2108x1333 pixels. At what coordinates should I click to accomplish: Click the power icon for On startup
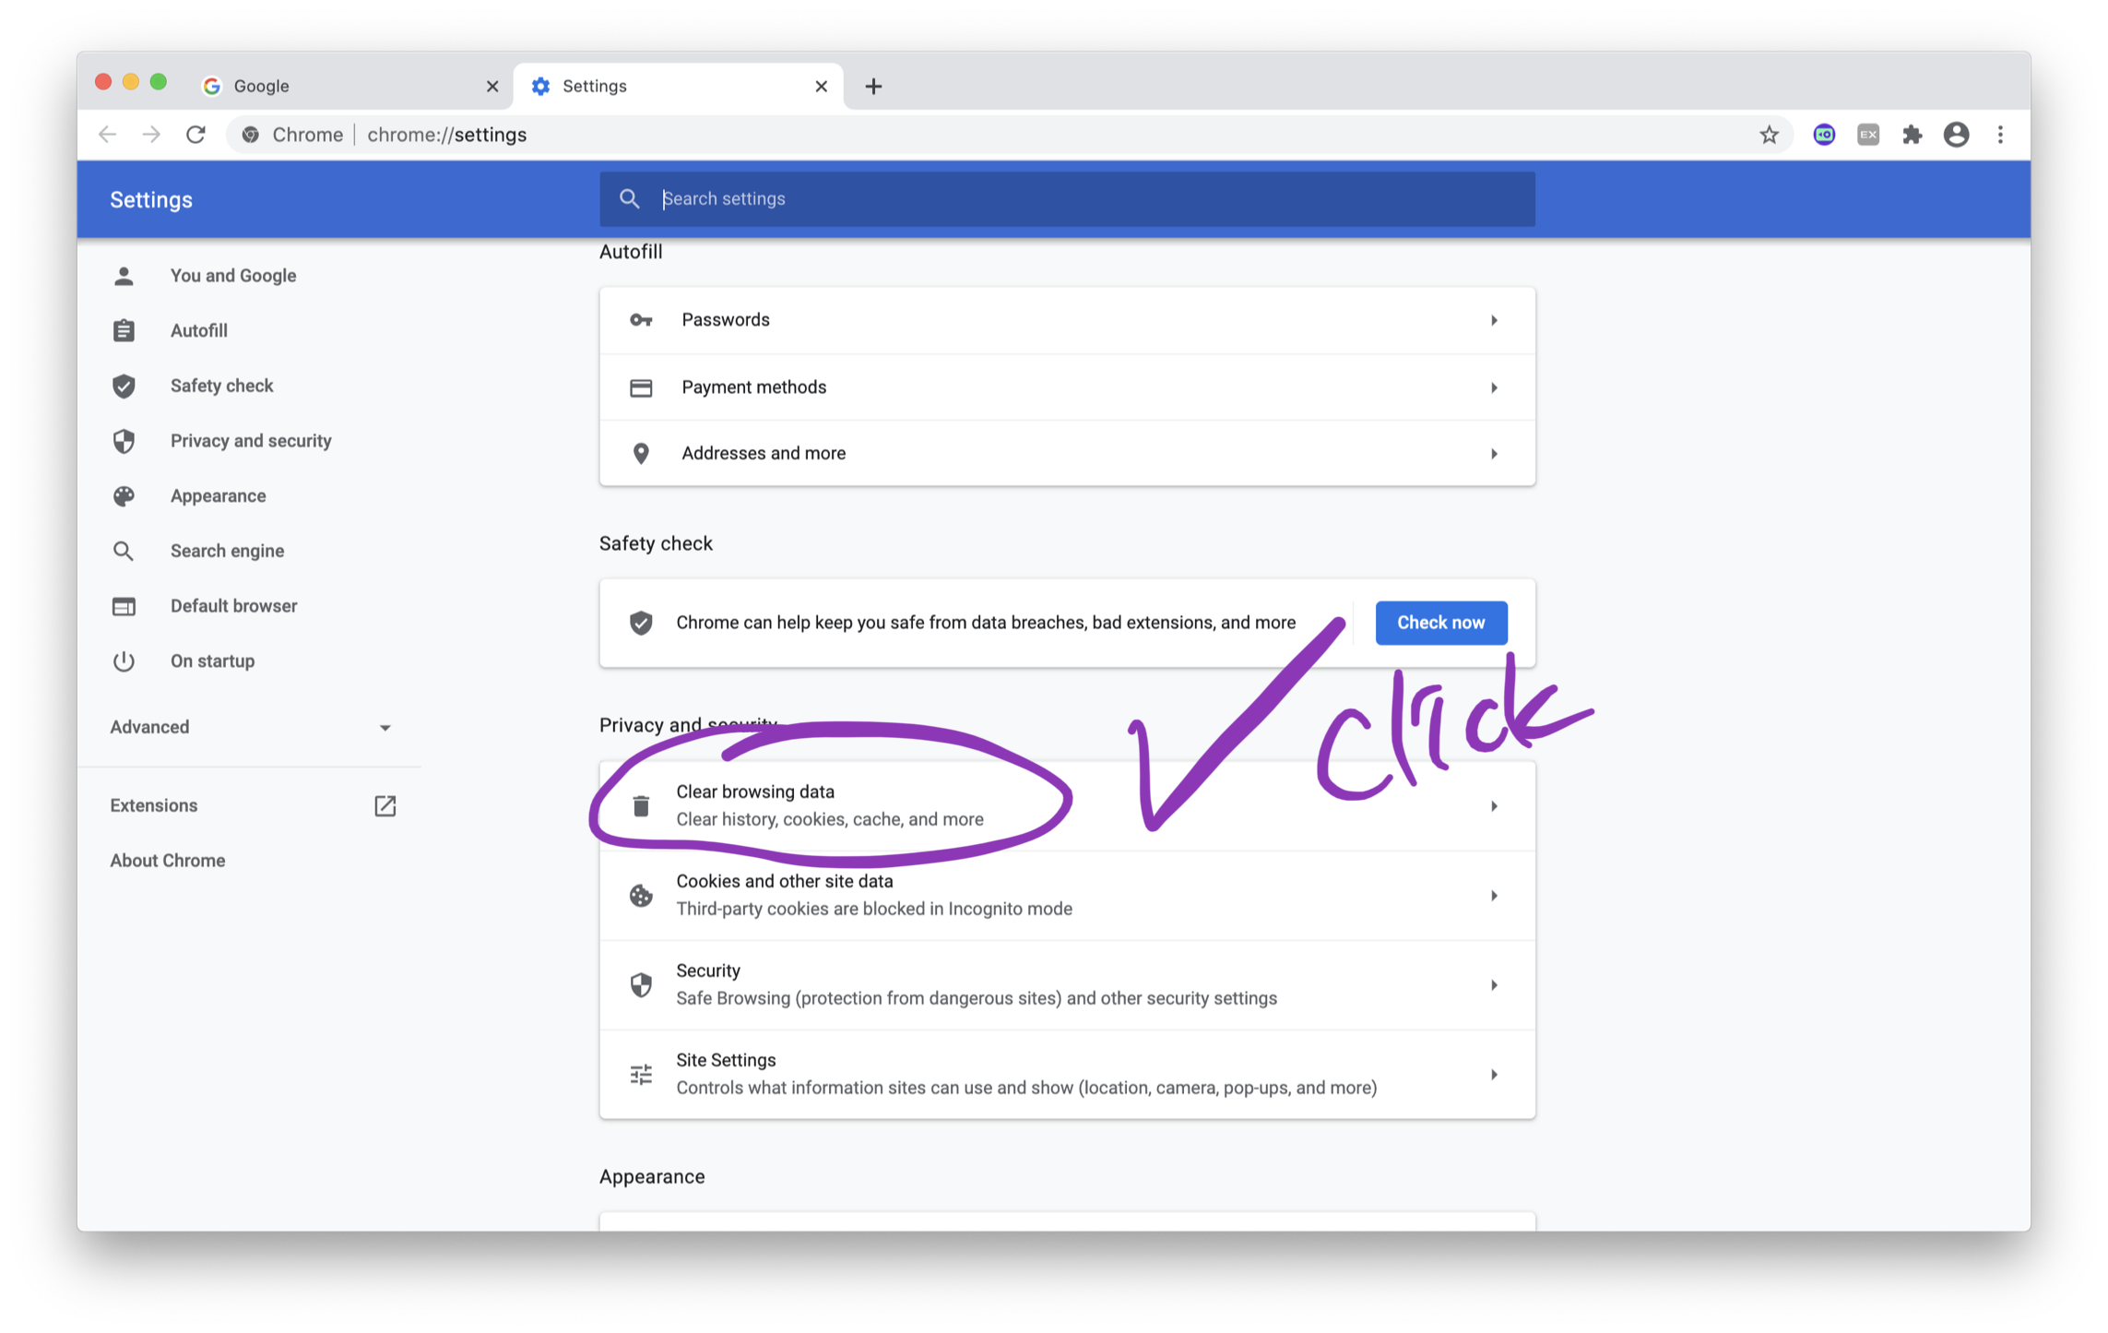click(124, 661)
